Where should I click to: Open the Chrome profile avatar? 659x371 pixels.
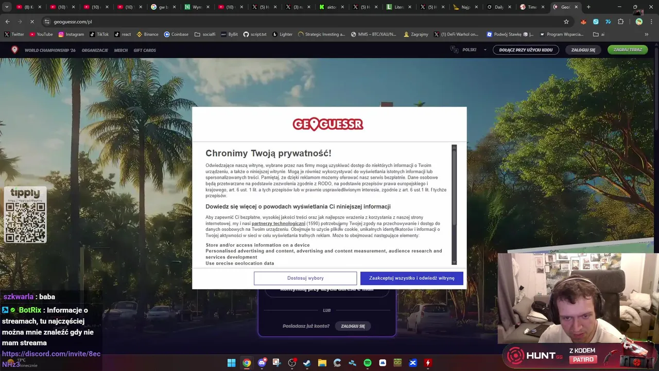(639, 22)
